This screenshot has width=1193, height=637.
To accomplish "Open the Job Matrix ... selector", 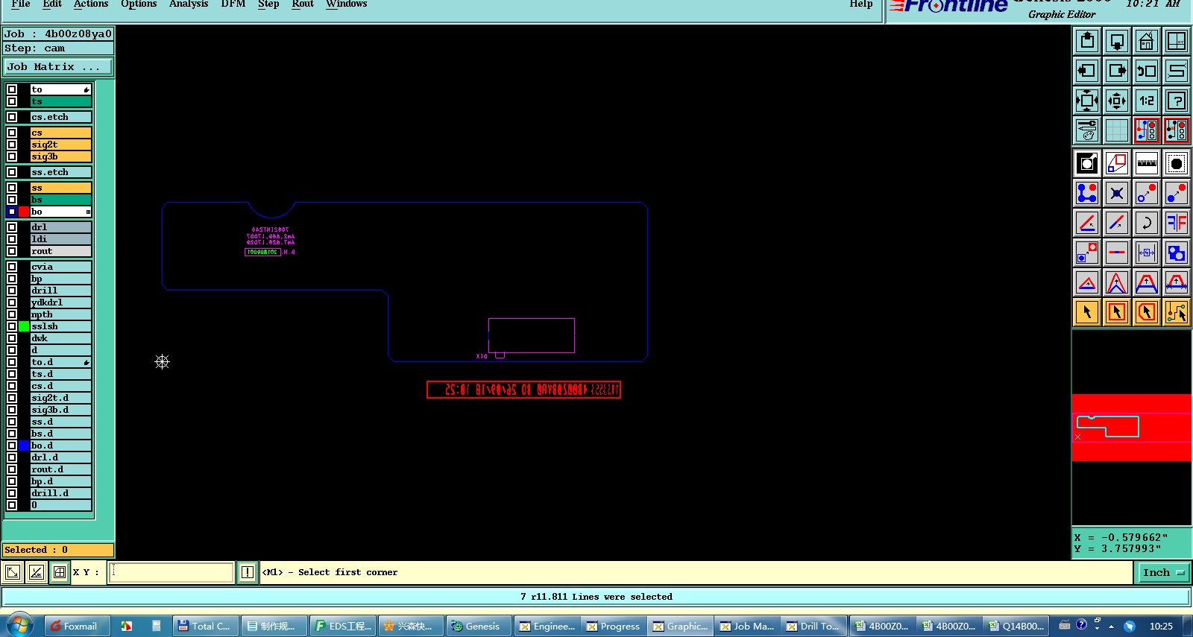I will pyautogui.click(x=58, y=66).
